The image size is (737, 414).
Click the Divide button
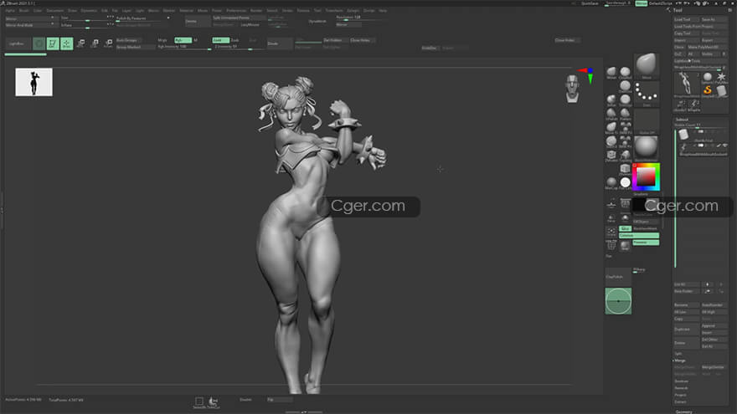(280, 43)
